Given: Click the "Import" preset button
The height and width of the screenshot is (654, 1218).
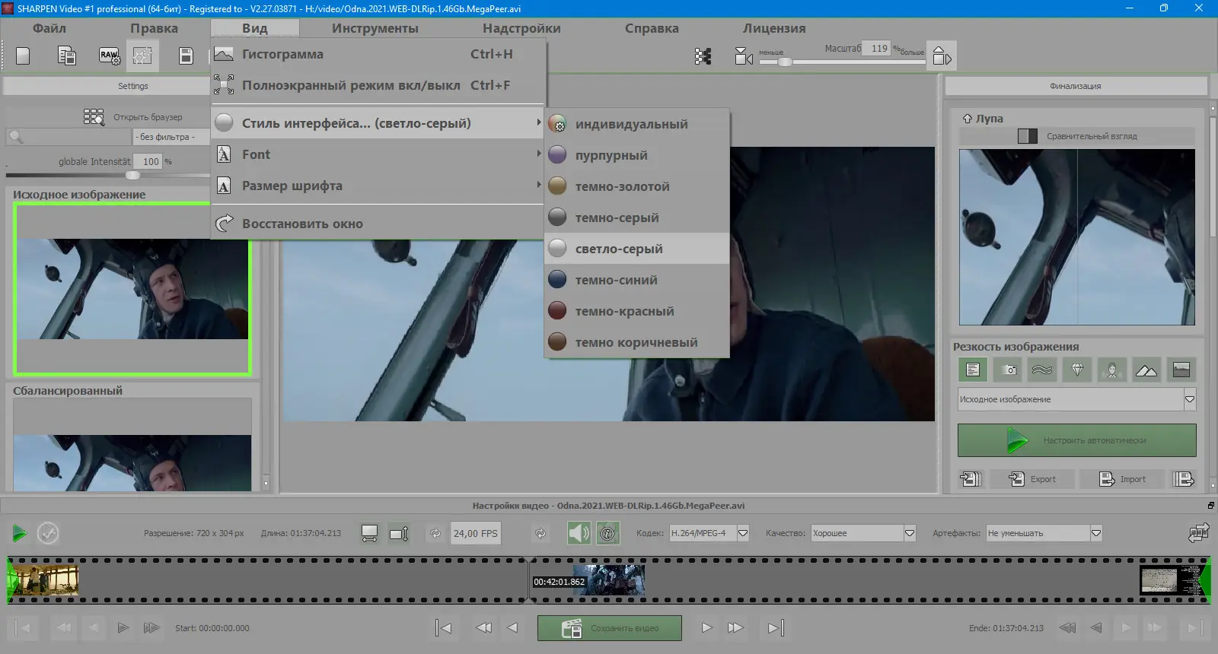Looking at the screenshot, I should (1123, 479).
